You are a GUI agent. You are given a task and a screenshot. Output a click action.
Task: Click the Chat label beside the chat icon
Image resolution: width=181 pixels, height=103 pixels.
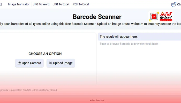pos(179,4)
